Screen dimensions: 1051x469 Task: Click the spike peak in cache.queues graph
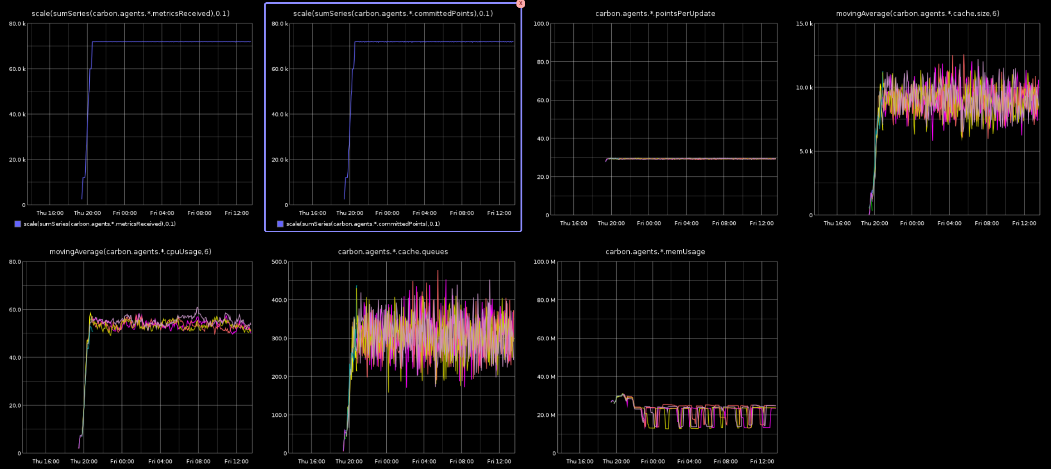pyautogui.click(x=438, y=271)
